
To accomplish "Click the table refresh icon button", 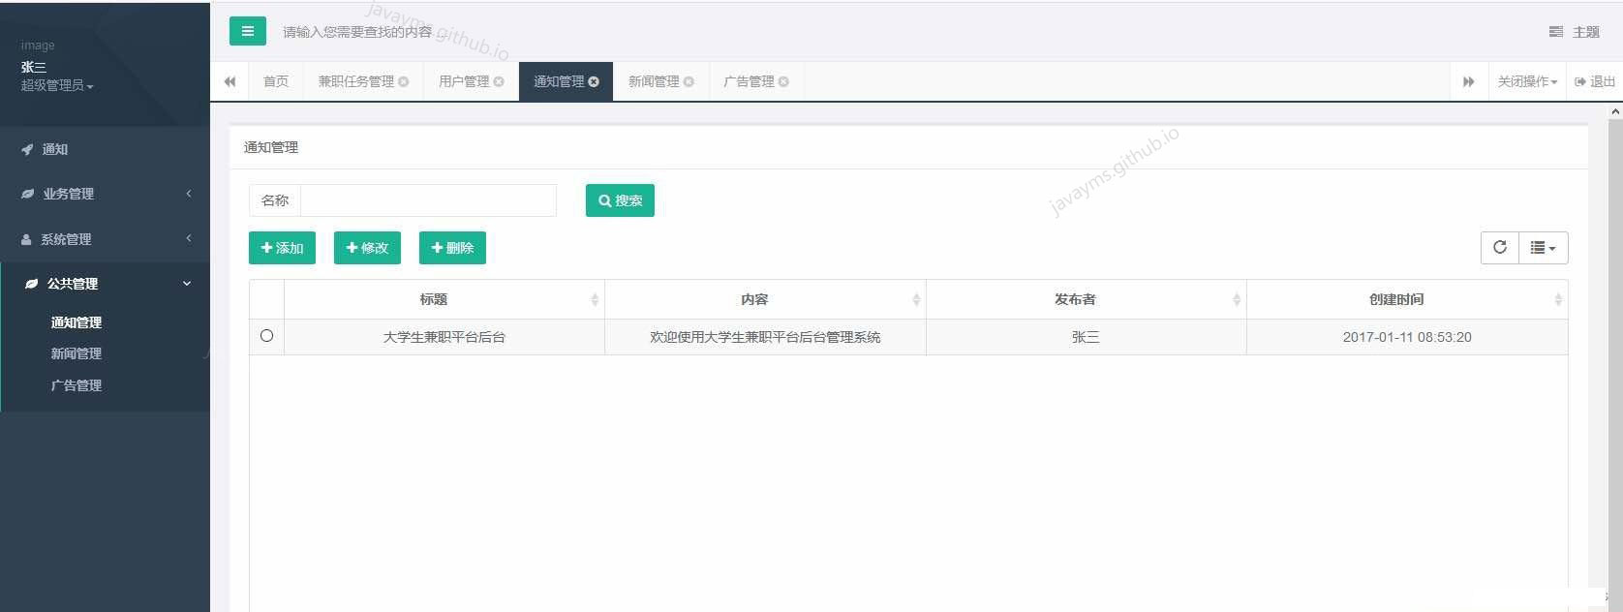I will pyautogui.click(x=1500, y=248).
